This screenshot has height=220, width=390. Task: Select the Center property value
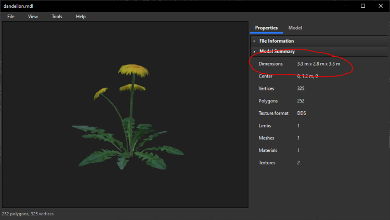tap(307, 76)
